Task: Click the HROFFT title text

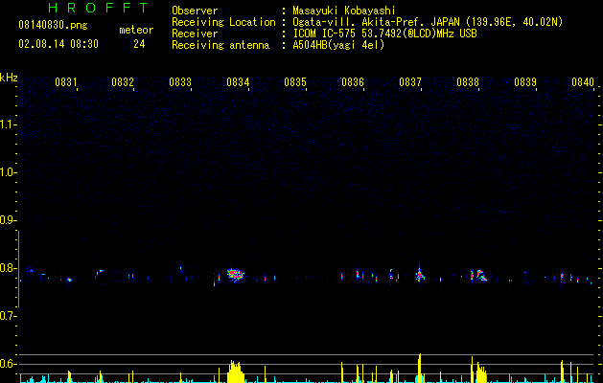Action: pos(98,8)
